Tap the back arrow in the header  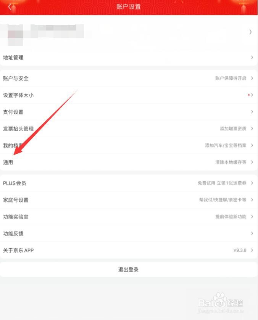coord(10,6)
